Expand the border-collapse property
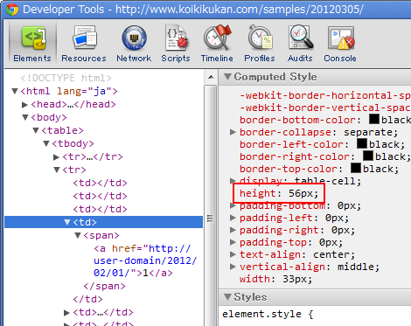This screenshot has height=326, width=411. click(x=233, y=132)
